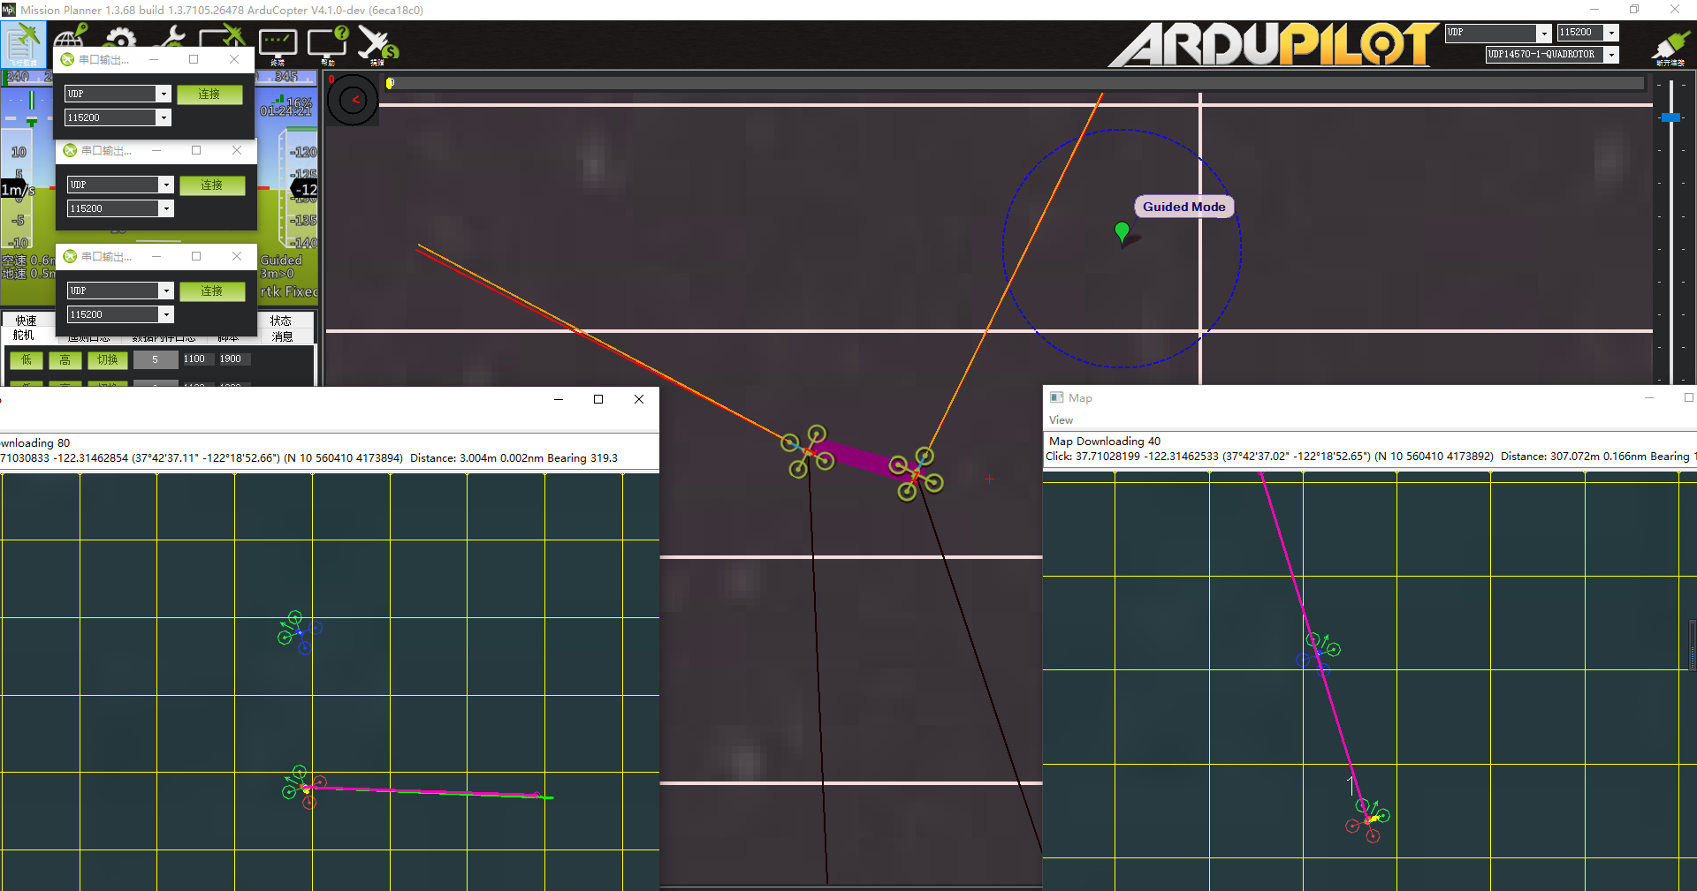Click the 高 (High) servo button

[65, 359]
